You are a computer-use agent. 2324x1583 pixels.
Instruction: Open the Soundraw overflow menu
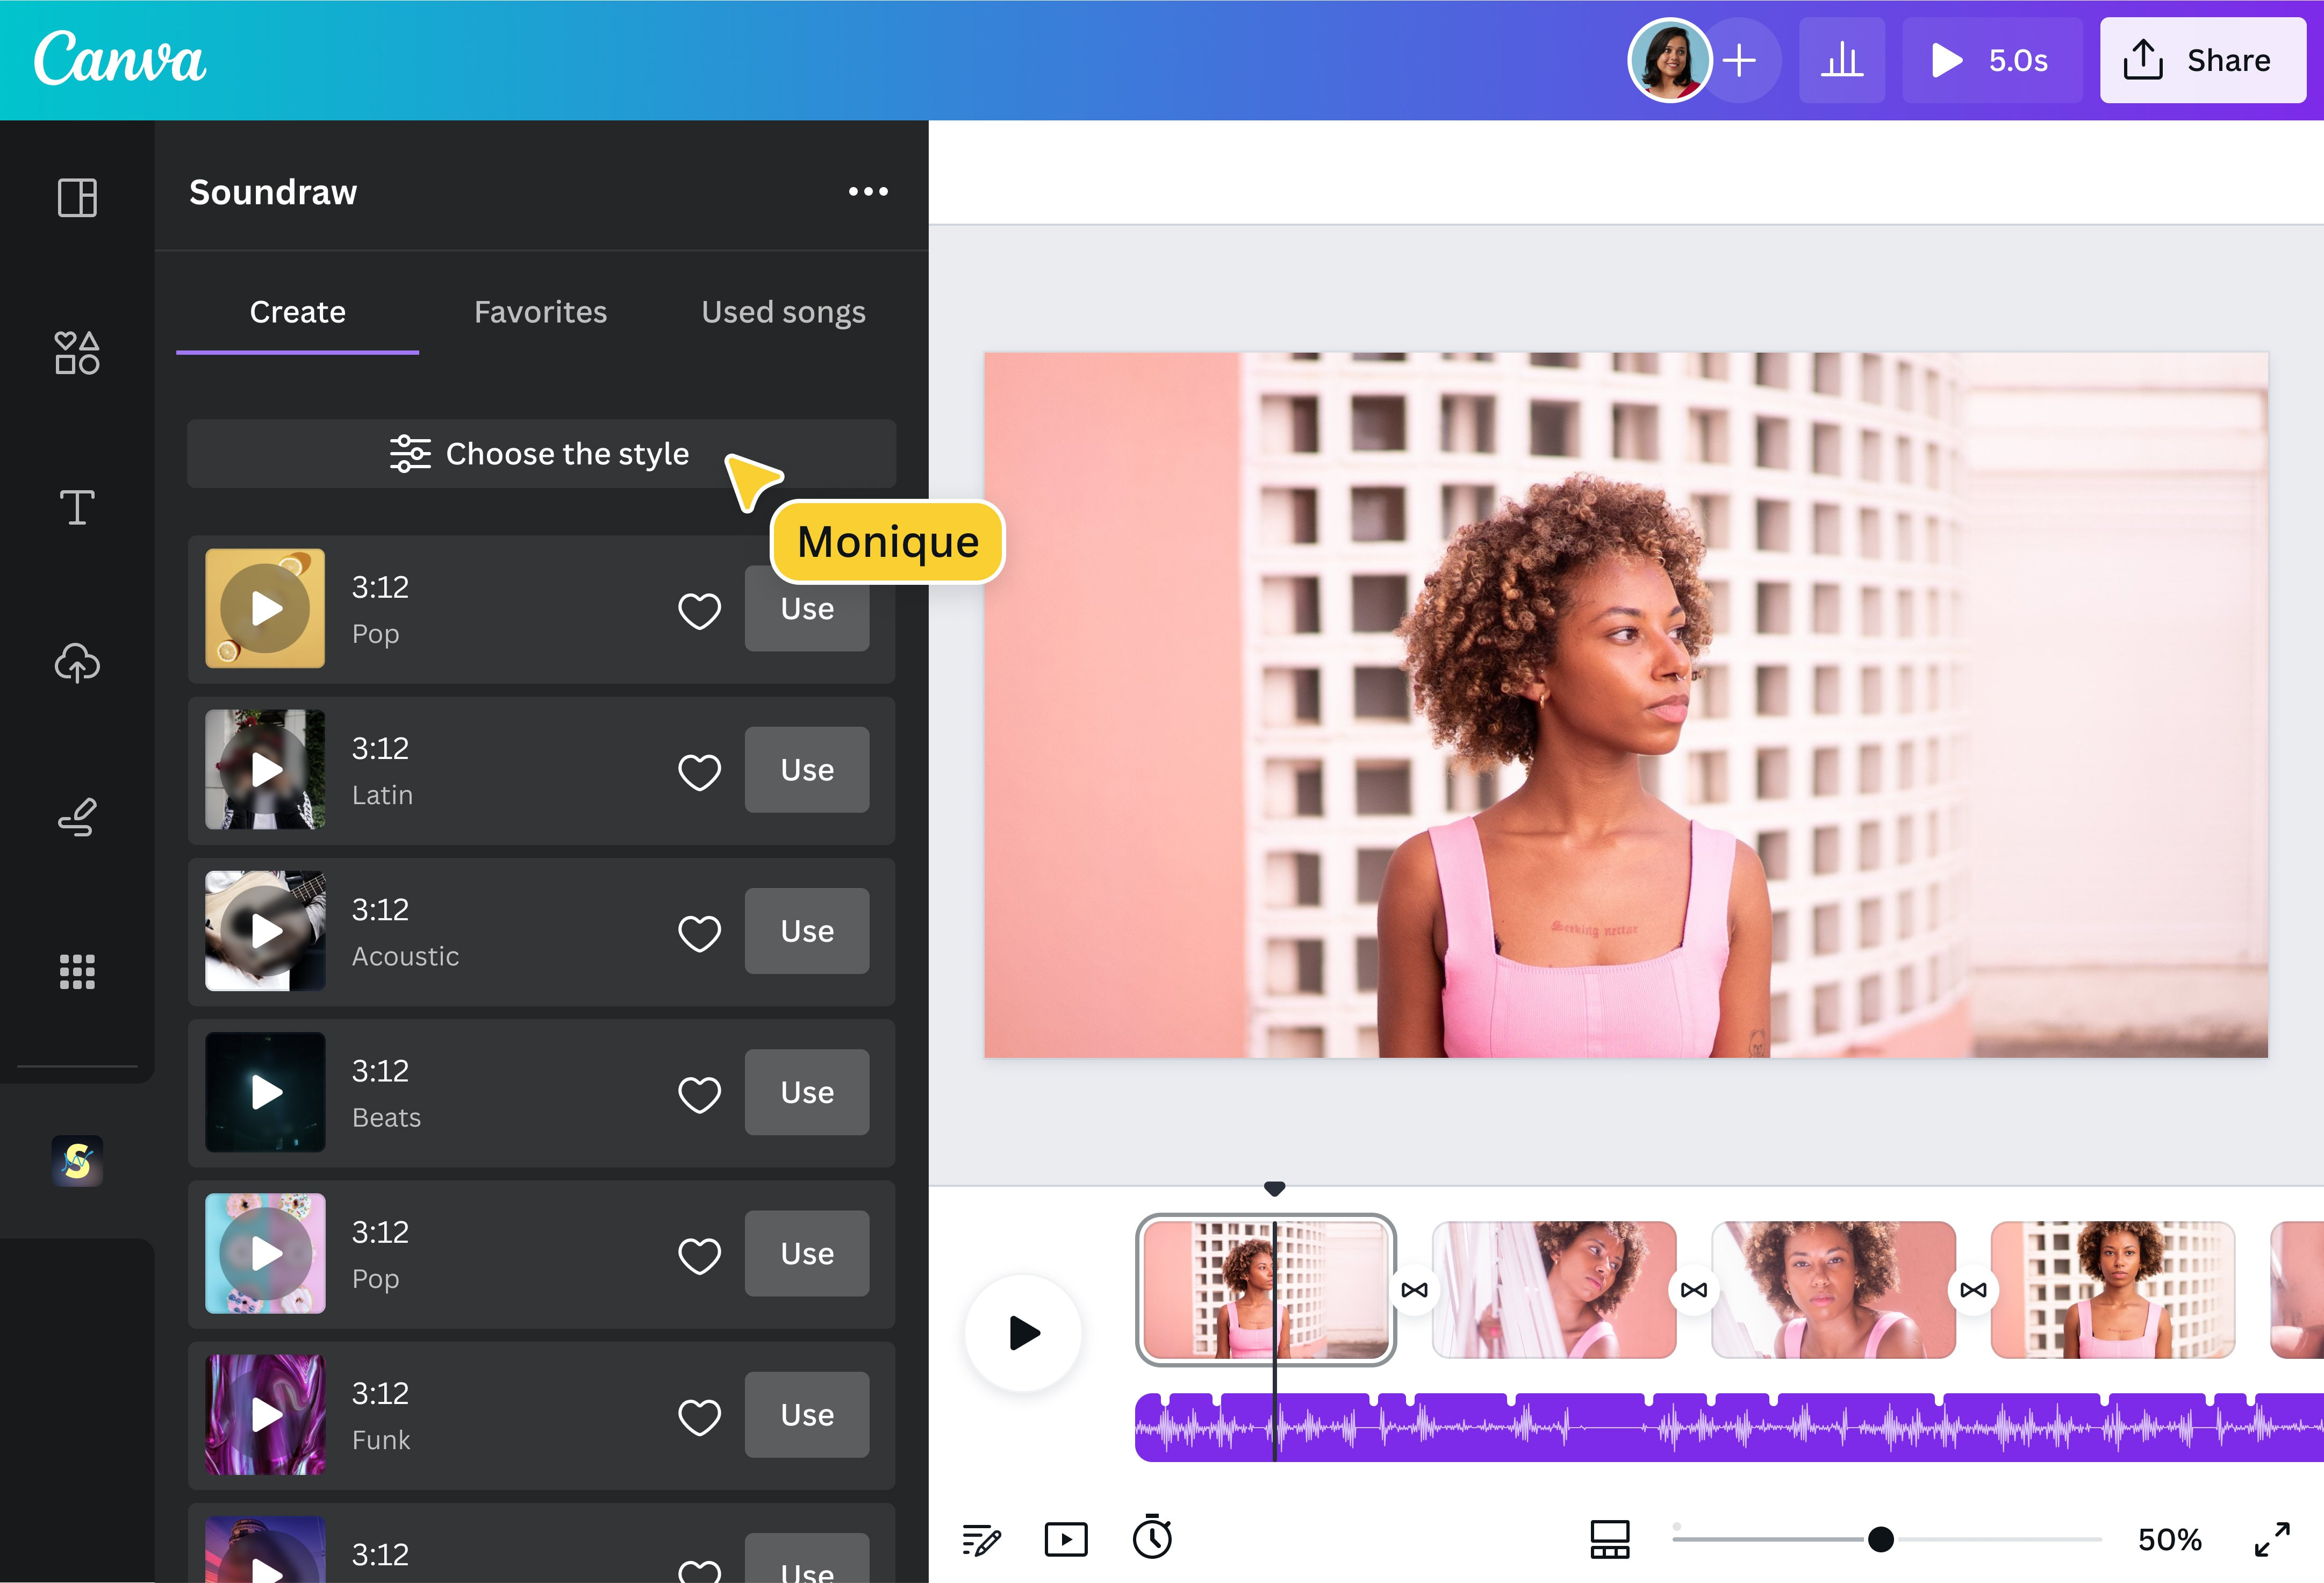pyautogui.click(x=868, y=191)
